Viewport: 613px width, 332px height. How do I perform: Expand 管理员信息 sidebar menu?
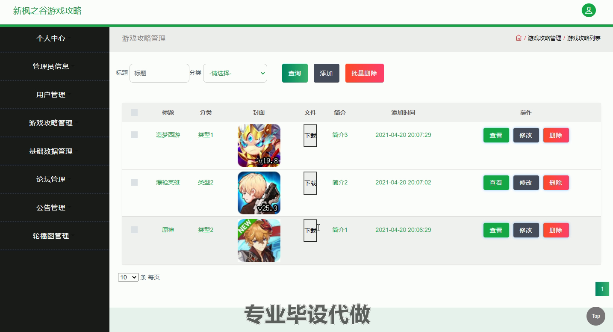point(54,66)
